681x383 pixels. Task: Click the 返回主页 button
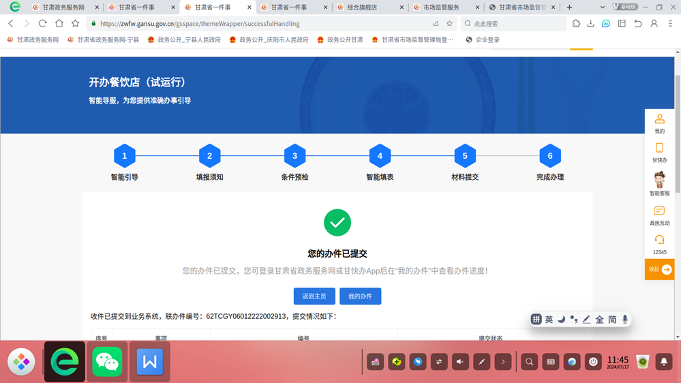coord(314,296)
